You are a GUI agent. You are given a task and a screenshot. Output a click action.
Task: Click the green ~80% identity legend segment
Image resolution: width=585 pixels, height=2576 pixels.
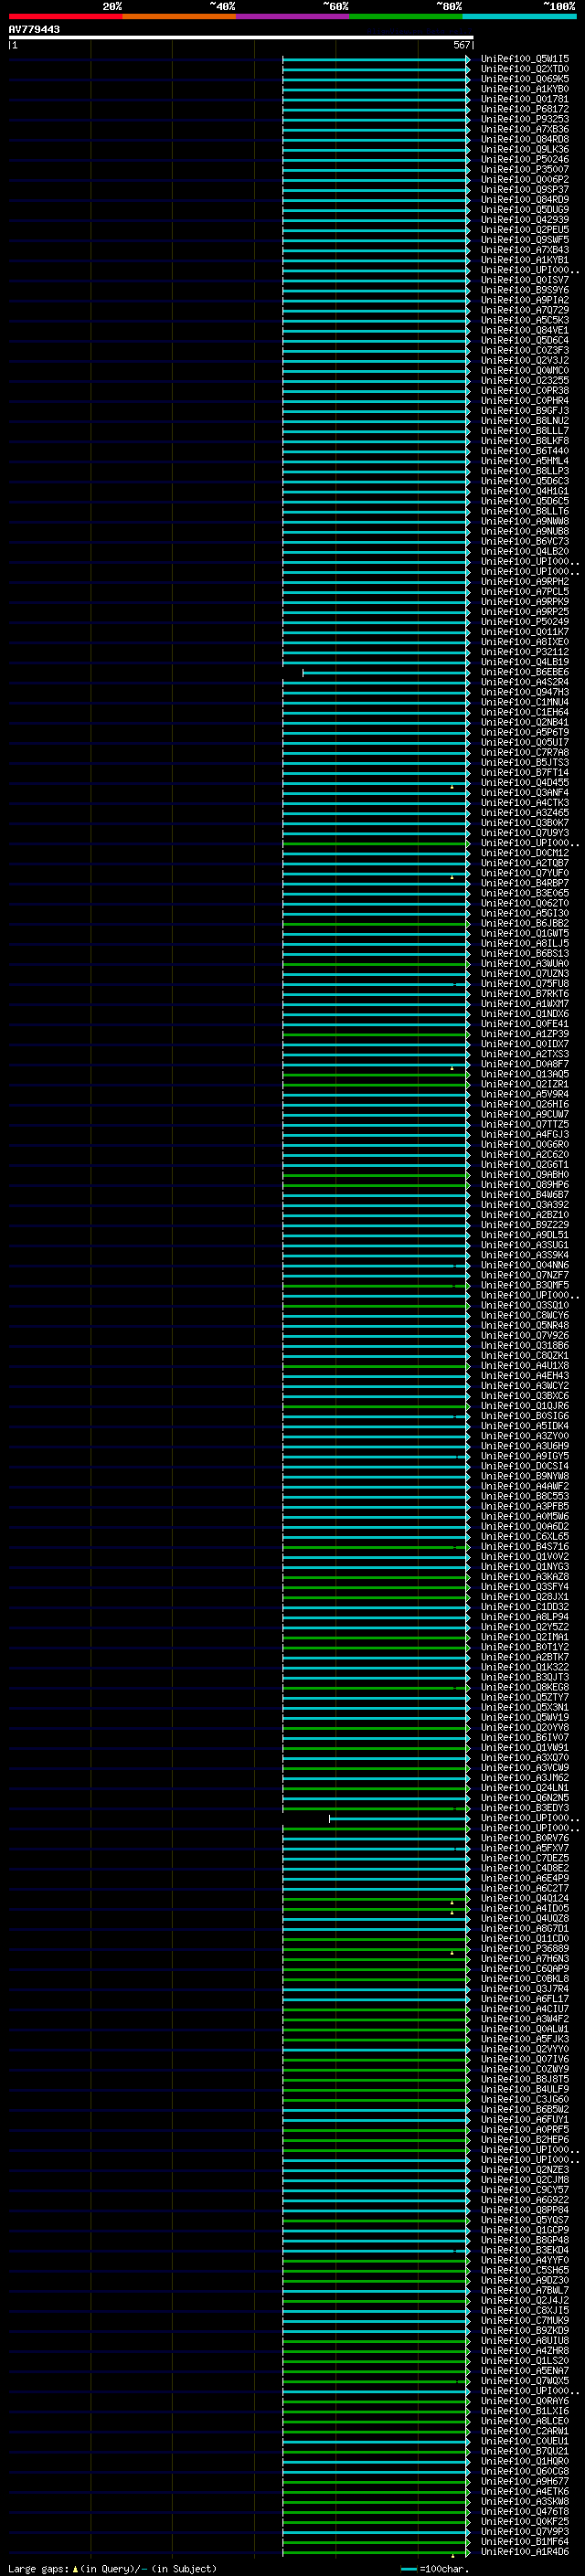[x=406, y=16]
